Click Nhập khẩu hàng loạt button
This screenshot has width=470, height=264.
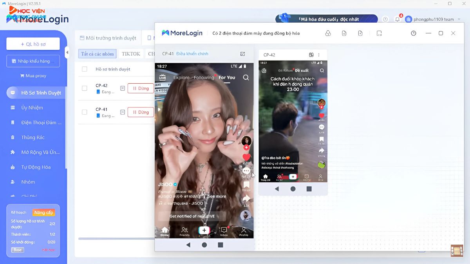(33, 61)
